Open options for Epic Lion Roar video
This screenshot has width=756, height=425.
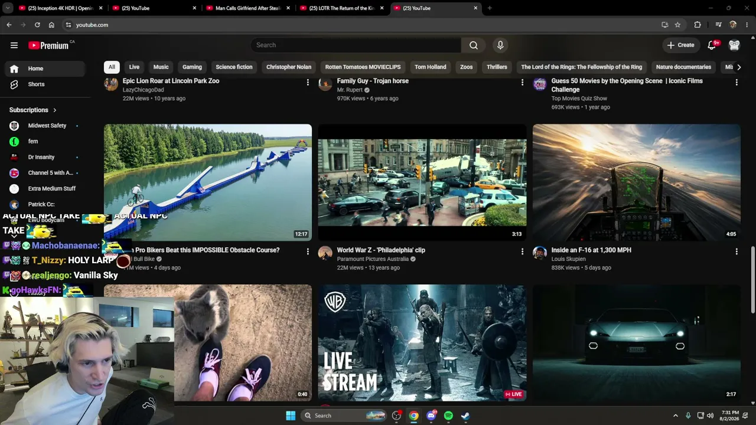[x=308, y=83]
